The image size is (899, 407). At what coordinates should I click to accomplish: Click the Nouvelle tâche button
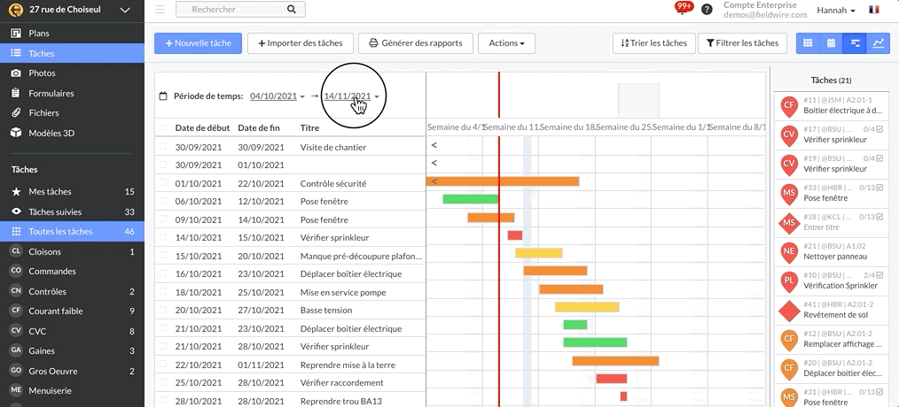click(198, 42)
